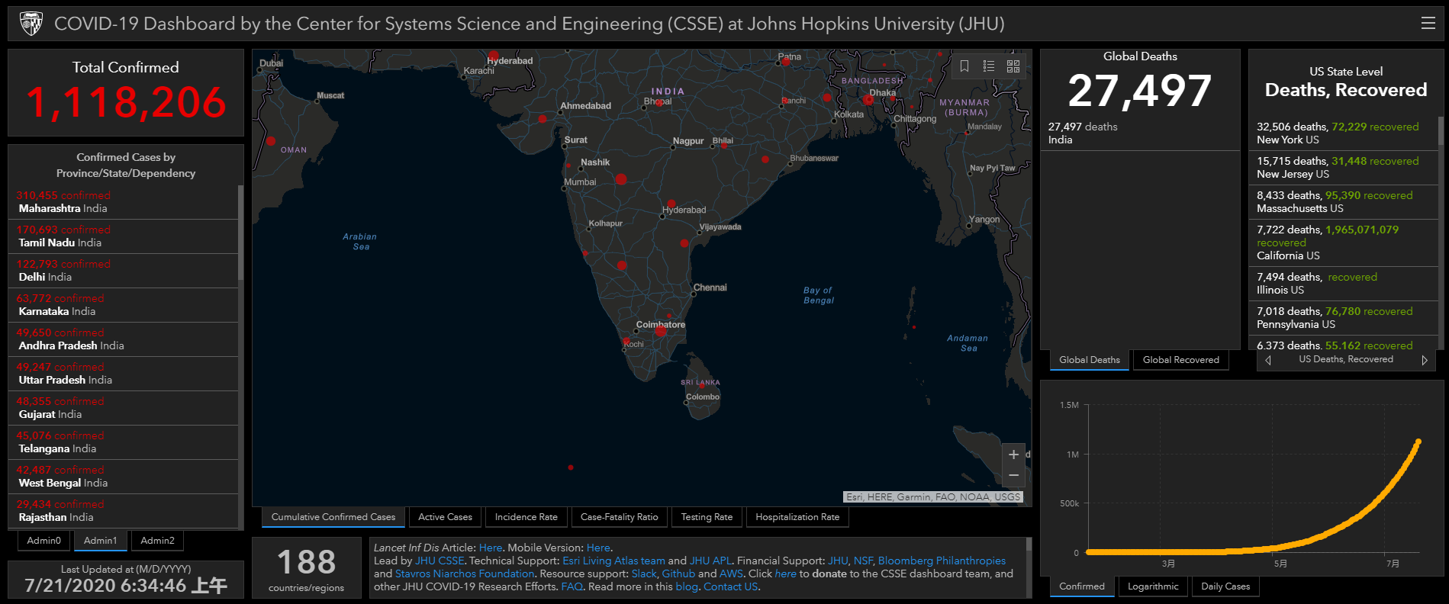Select Delhi India in the list
Image resolution: width=1449 pixels, height=604 pixels.
tap(124, 271)
